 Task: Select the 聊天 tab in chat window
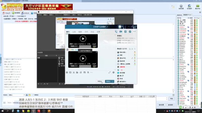click(68, 32)
